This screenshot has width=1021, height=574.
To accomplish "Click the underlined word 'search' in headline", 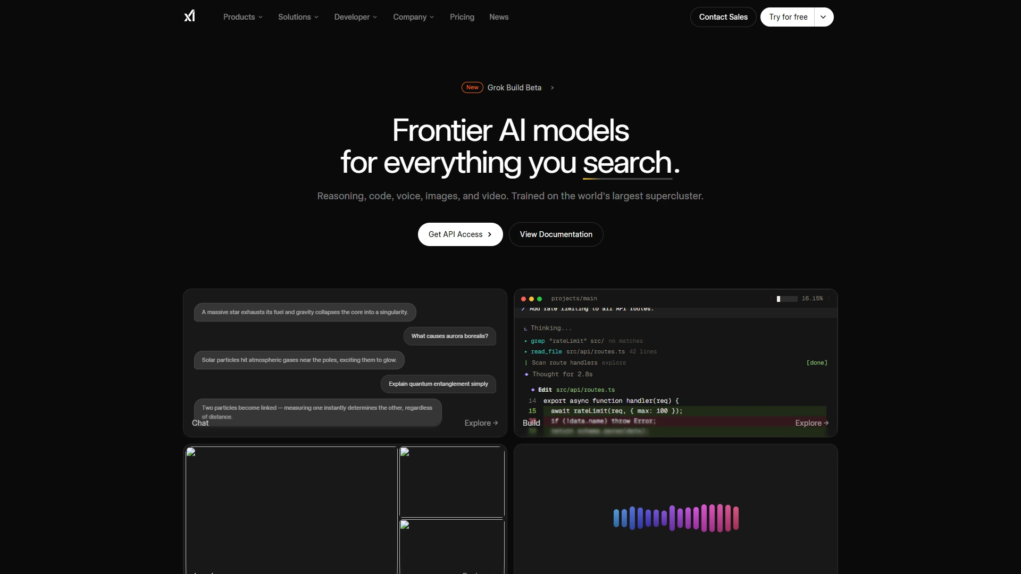I will [x=627, y=163].
